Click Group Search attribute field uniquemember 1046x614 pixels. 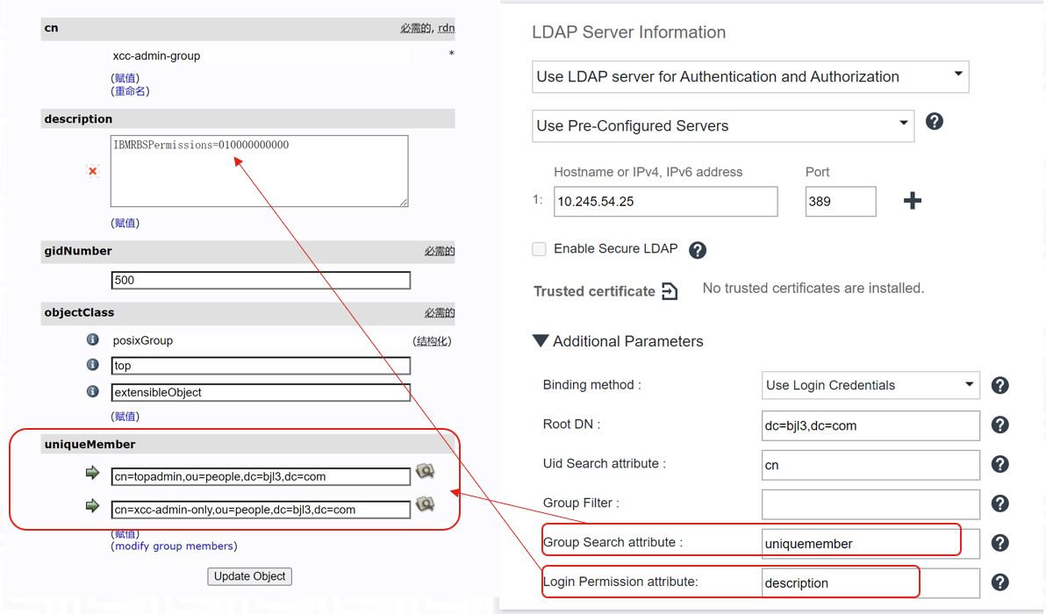click(870, 543)
